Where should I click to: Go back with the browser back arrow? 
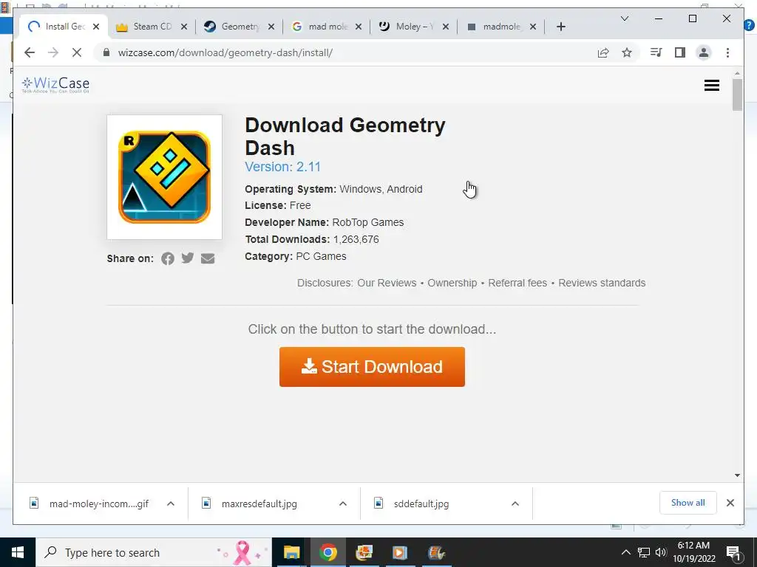coord(30,52)
